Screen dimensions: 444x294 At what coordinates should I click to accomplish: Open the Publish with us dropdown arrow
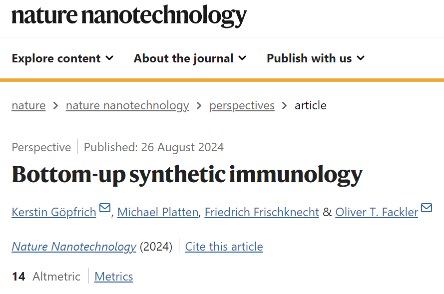pyautogui.click(x=361, y=58)
